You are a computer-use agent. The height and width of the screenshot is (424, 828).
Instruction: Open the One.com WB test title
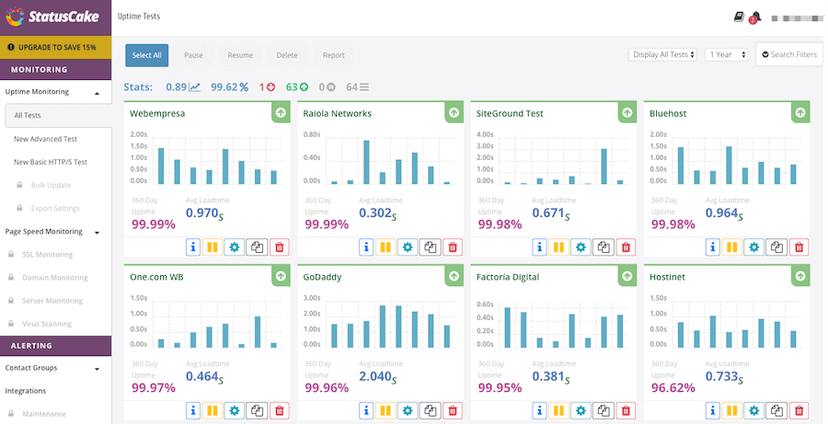tap(156, 277)
